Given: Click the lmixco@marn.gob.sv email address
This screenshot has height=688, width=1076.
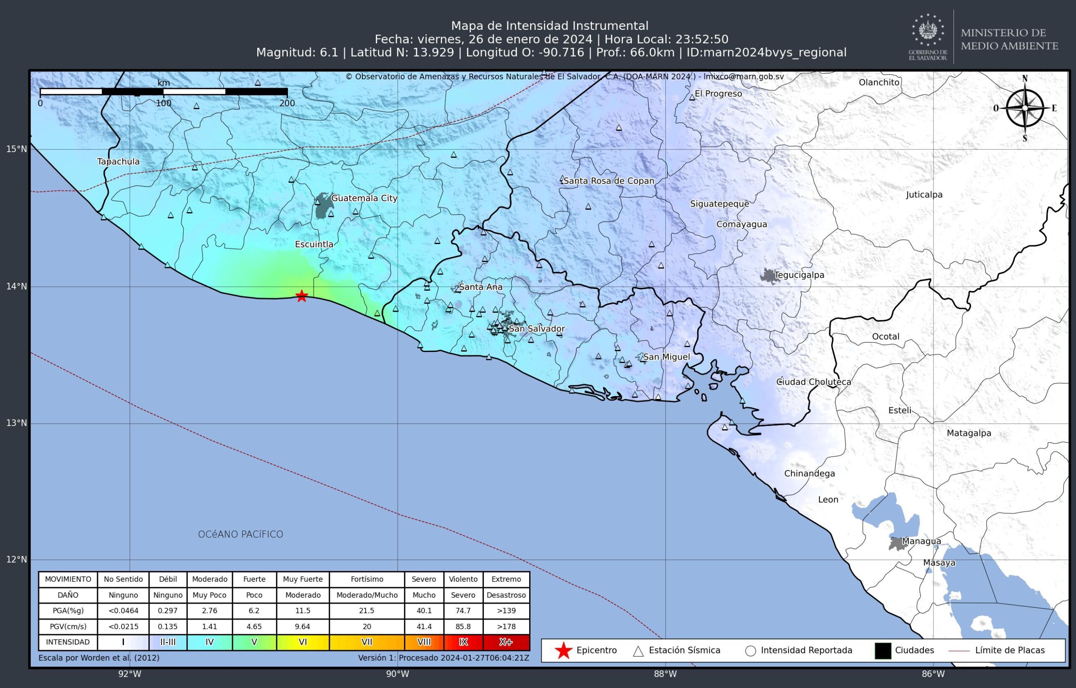Looking at the screenshot, I should pyautogui.click(x=744, y=76).
